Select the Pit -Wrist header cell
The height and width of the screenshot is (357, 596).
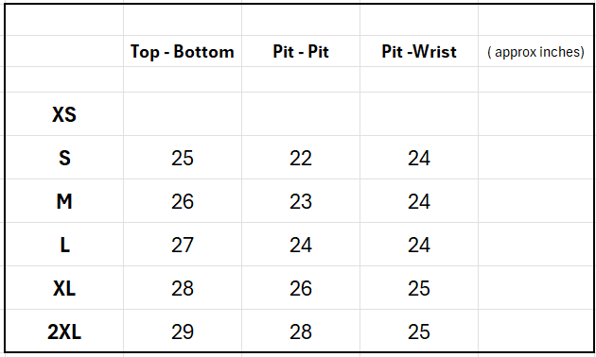(419, 51)
